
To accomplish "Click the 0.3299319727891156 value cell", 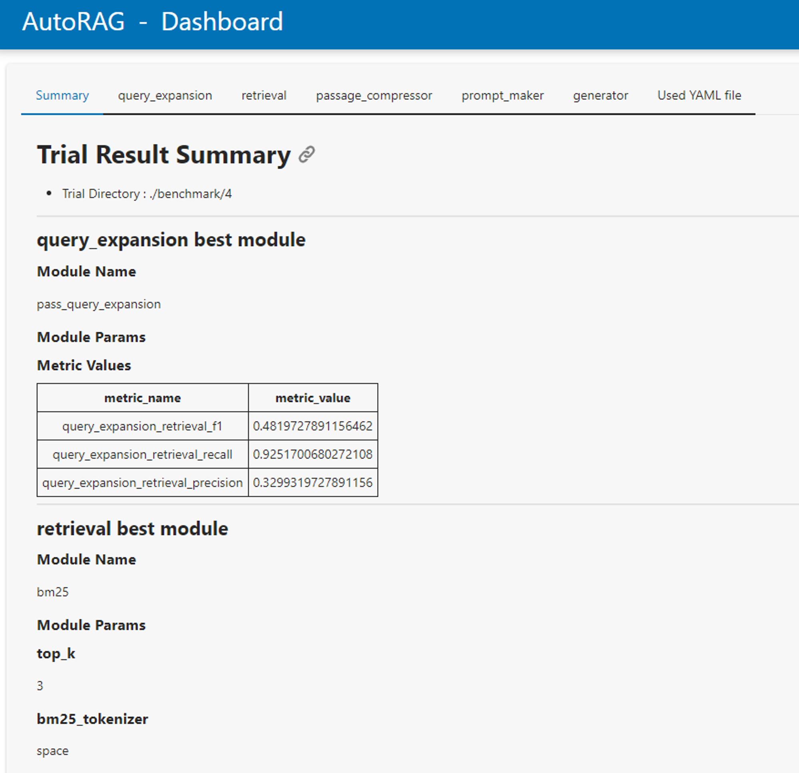I will (313, 482).
